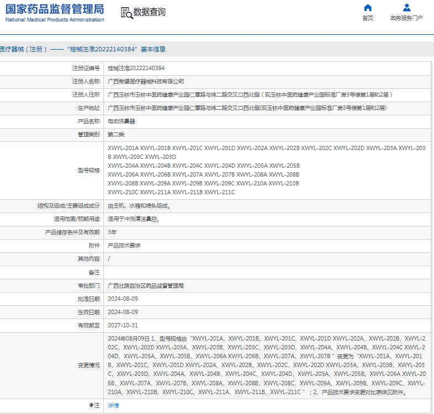Click the model line starting XWYL-204A
The image size is (434, 414).
coord(203,166)
